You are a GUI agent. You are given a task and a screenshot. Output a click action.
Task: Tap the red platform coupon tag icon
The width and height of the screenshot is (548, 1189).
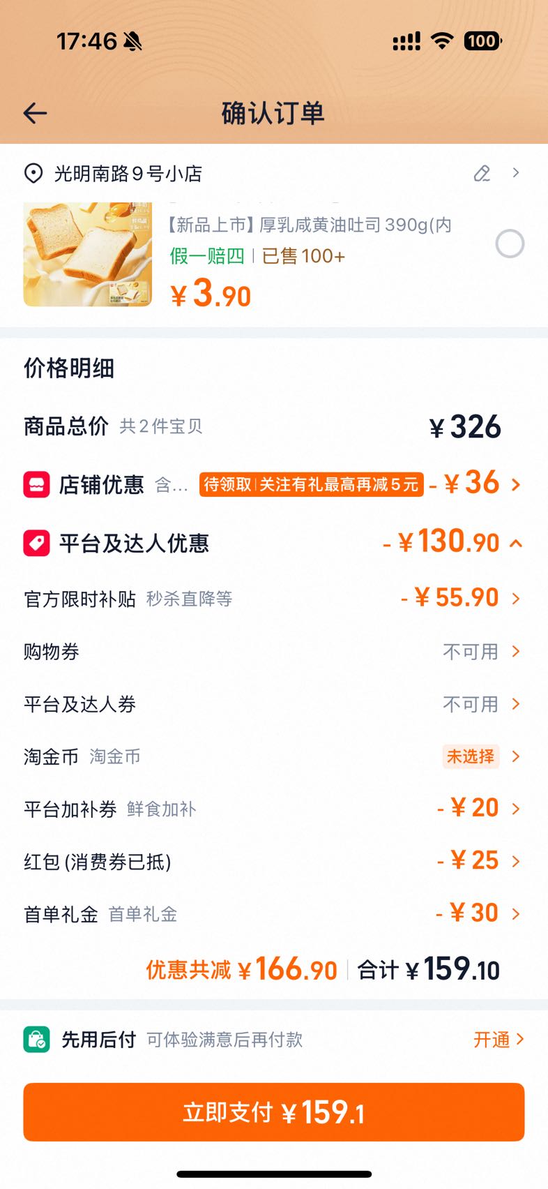click(36, 543)
